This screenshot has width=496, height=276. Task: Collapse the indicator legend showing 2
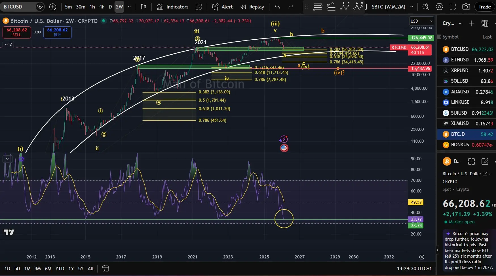pyautogui.click(x=8, y=44)
